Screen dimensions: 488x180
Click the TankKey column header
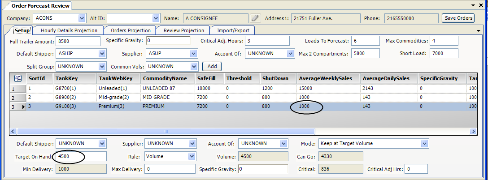[x=75, y=78]
